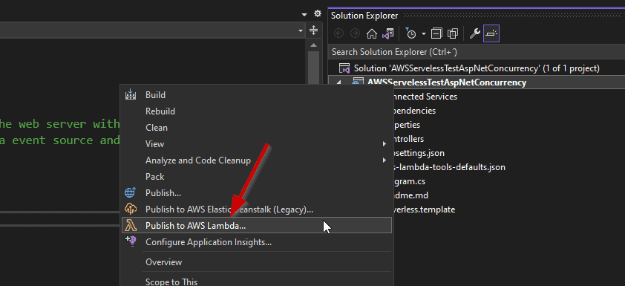Screen dimensions: 625x286
Task: Click the Solution Explorer Home icon
Action: pyautogui.click(x=371, y=34)
